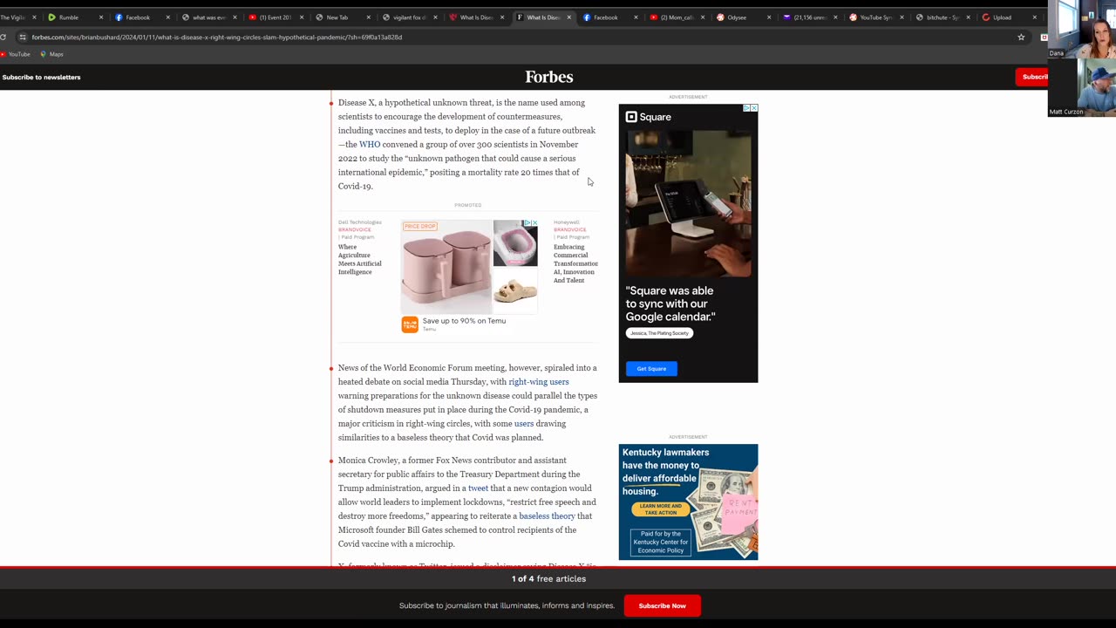Click the pink containers Temu ad image
Viewport: 1116px width, 628px height.
coord(446,269)
